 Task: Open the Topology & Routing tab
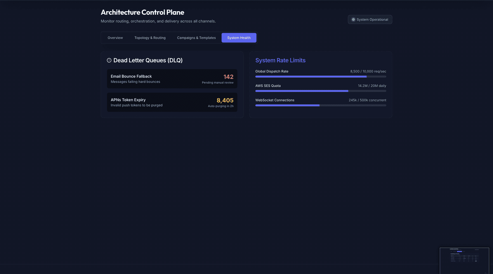point(150,38)
